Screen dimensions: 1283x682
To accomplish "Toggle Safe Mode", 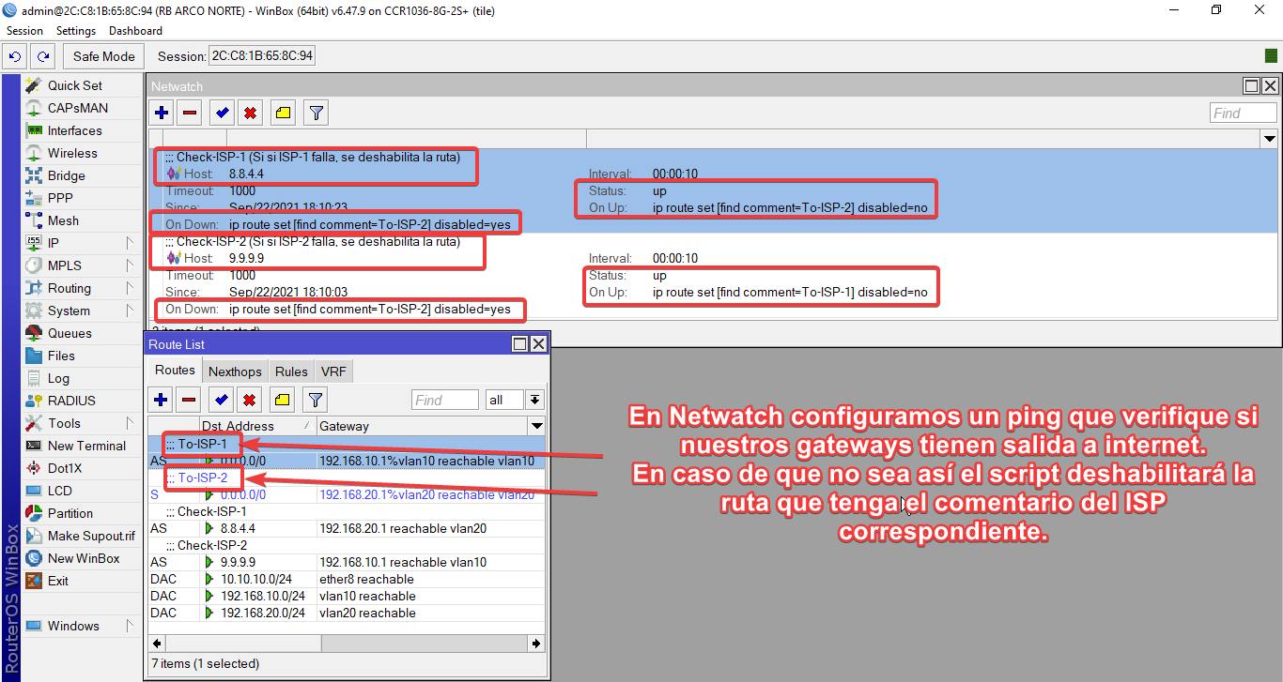I will (102, 56).
